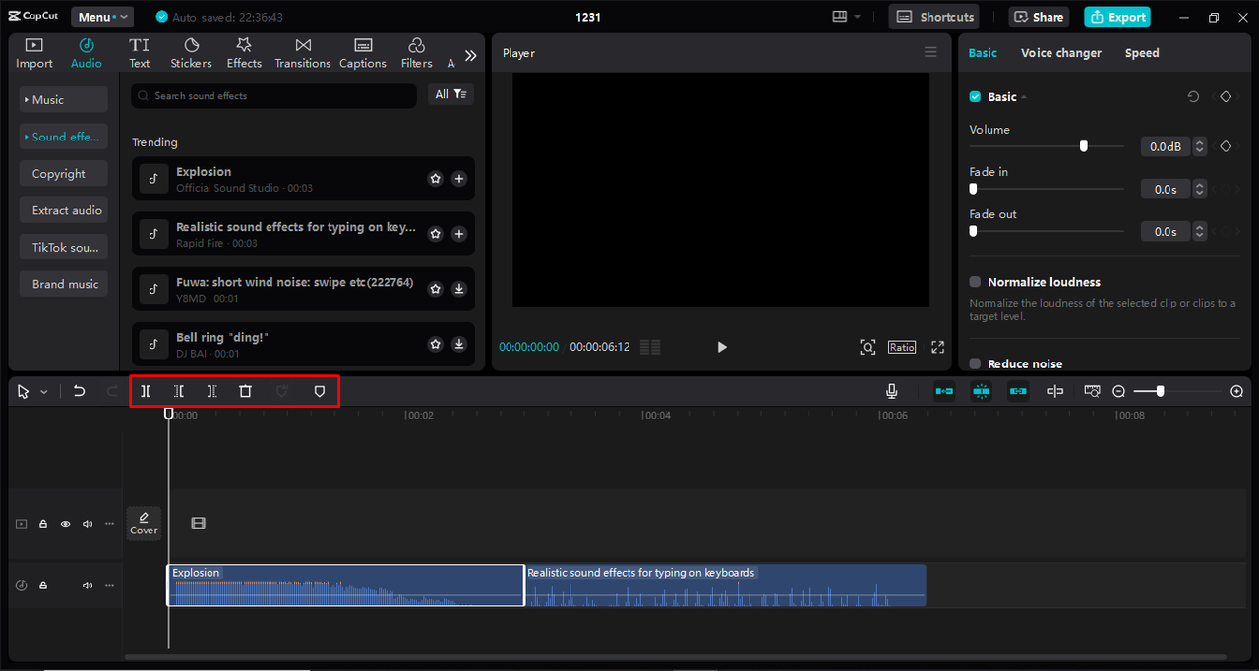Screen dimensions: 1259x671
Task: Click the Record voiceover microphone icon
Action: pos(892,391)
